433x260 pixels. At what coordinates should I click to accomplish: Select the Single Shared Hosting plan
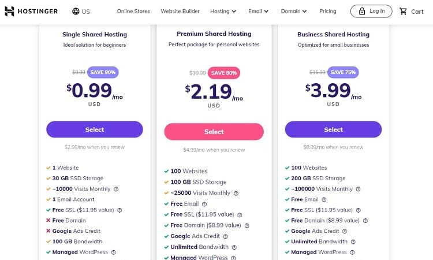click(95, 129)
